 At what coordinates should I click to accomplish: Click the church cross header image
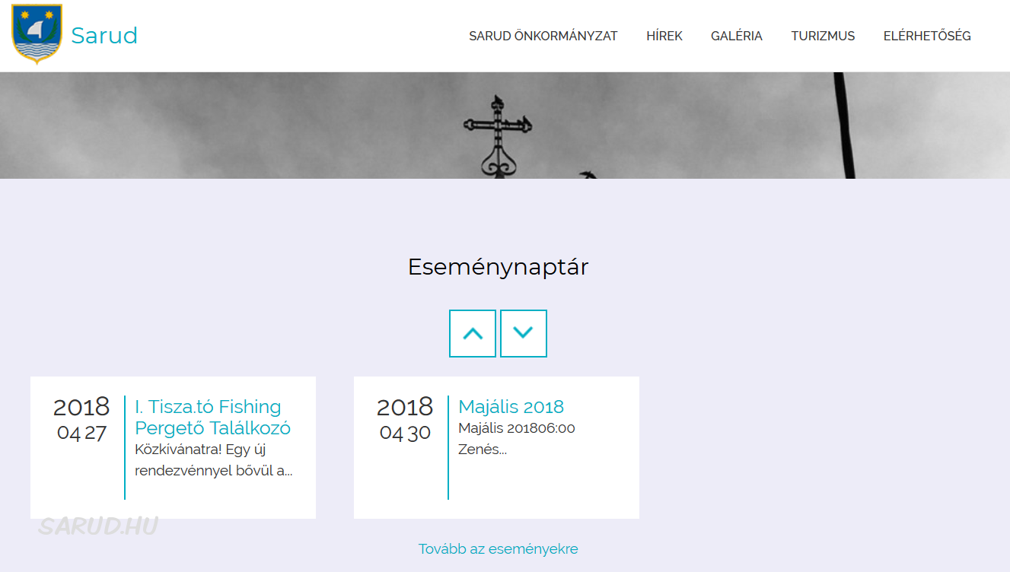coord(505,126)
